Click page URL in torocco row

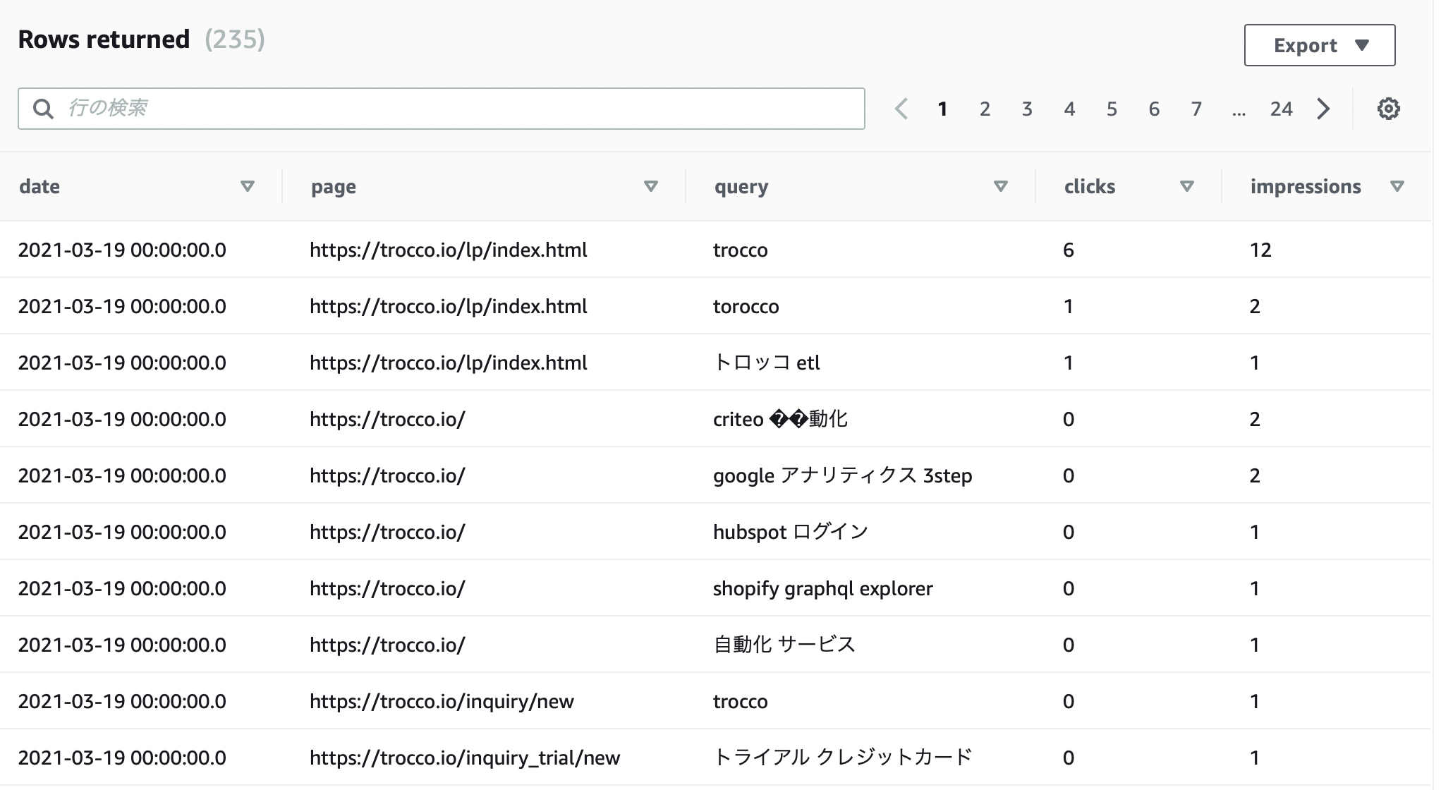point(448,306)
